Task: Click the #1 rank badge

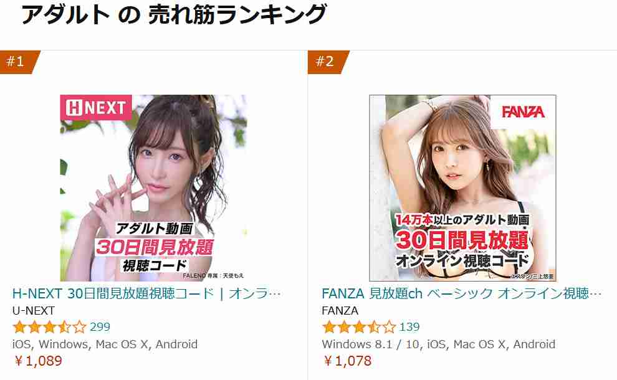Action: pos(19,62)
